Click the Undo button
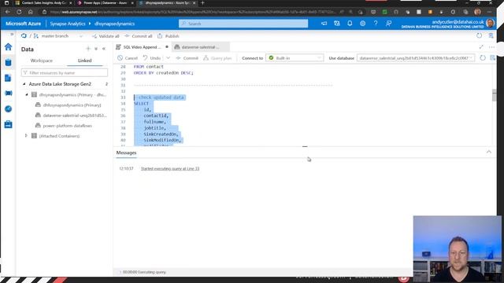This screenshot has width=504, height=283. 152,58
